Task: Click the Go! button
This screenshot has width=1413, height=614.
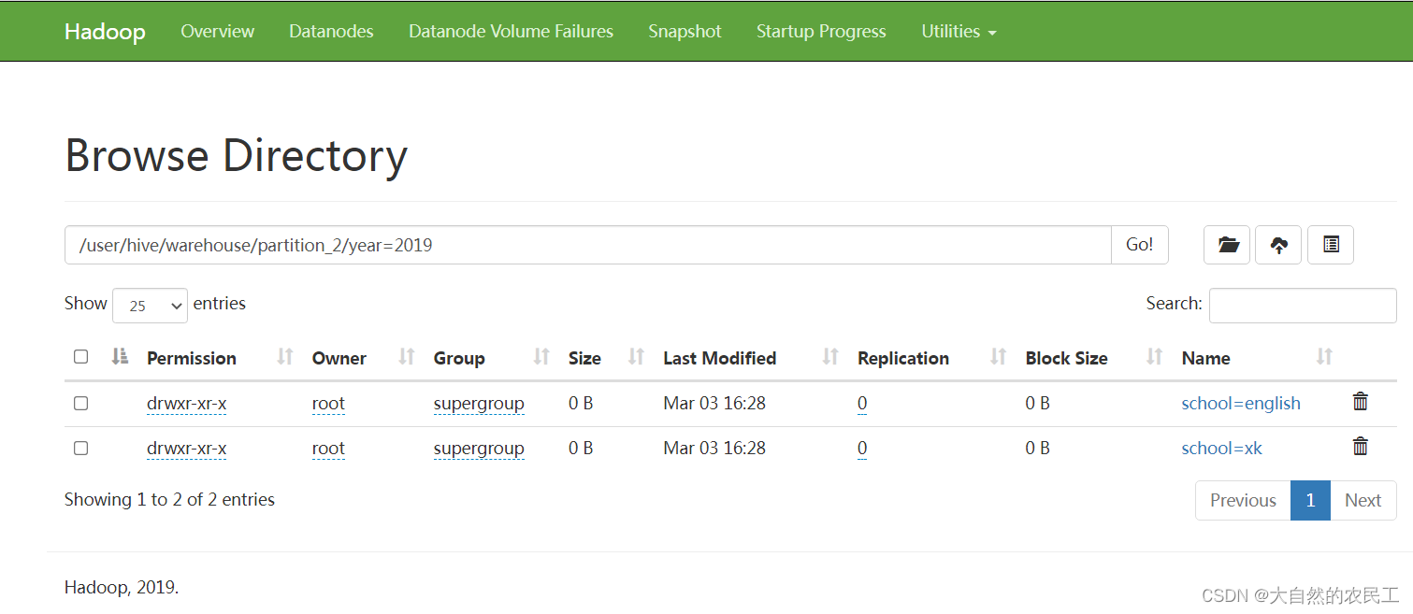Action: click(x=1140, y=245)
